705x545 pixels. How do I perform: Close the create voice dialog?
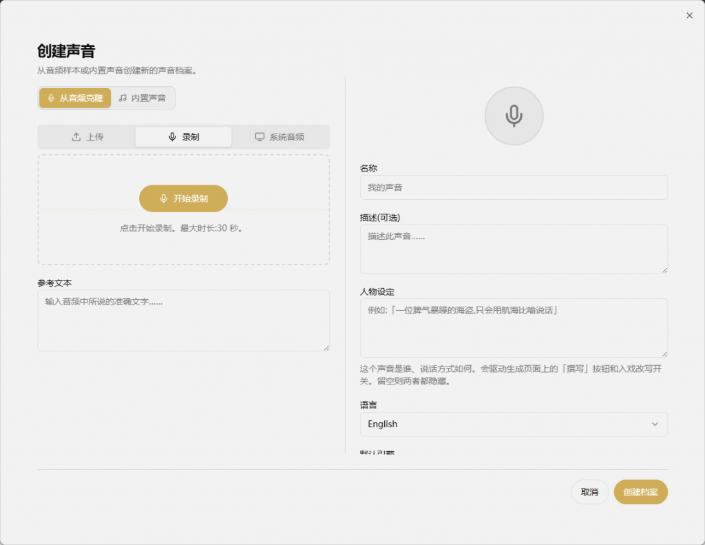point(689,15)
